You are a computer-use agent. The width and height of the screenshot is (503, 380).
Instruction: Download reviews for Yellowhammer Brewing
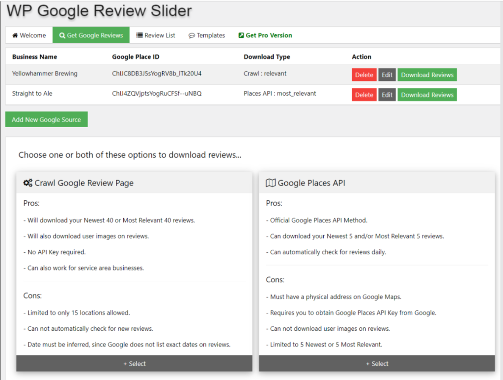coord(427,75)
